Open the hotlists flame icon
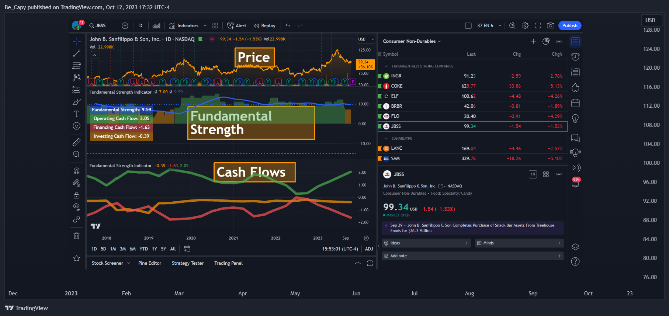The width and height of the screenshot is (669, 316). (x=575, y=87)
